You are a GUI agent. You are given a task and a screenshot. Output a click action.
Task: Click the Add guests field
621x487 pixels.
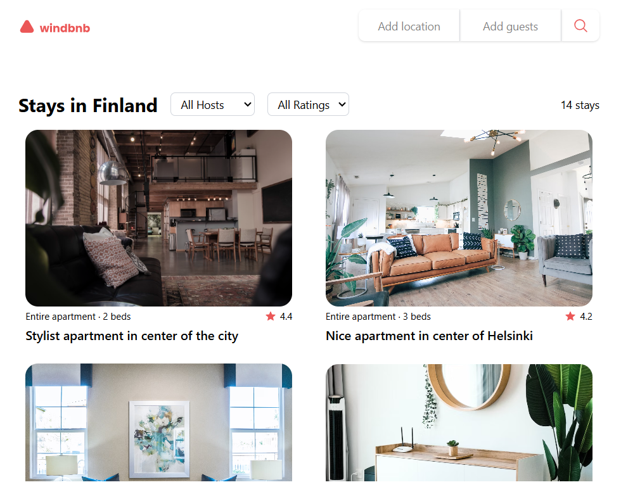click(x=511, y=26)
